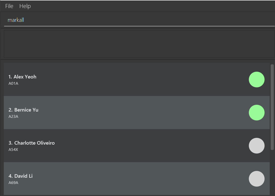
Task: Click seat label A23A under Bernice Yu
Action: [x=13, y=117]
